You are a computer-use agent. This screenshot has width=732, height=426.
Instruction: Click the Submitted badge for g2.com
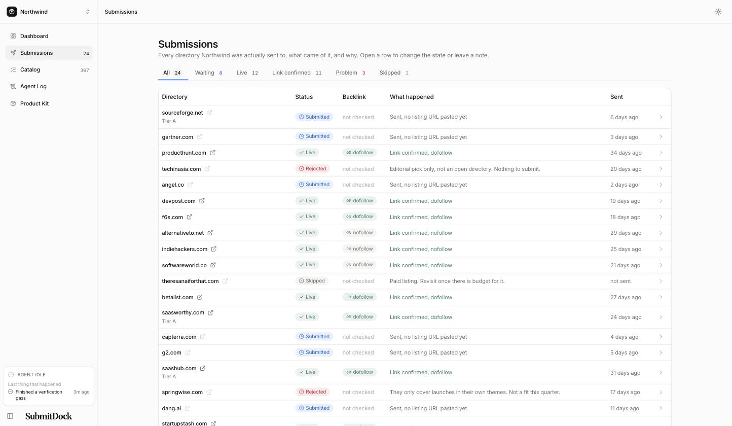tap(314, 352)
